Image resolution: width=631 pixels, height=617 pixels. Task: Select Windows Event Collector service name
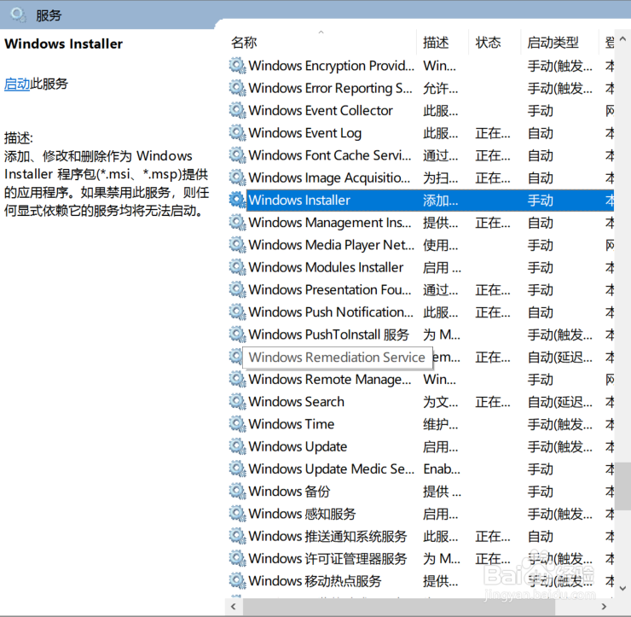(321, 110)
